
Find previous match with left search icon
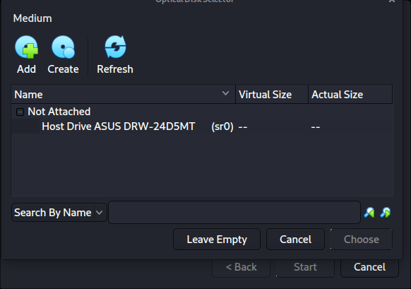pyautogui.click(x=369, y=213)
